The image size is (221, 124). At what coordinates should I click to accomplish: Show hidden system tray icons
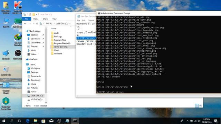coord(187,121)
